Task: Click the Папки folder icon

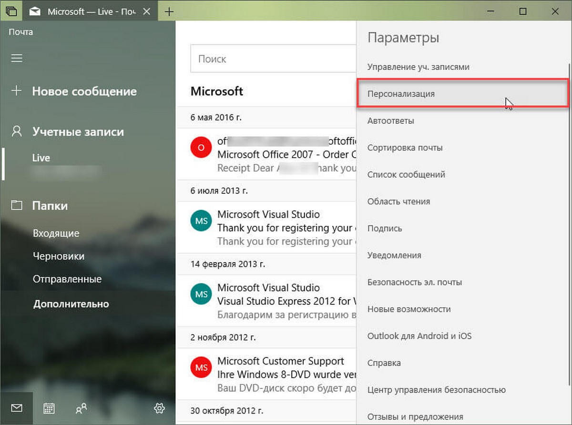Action: tap(17, 205)
